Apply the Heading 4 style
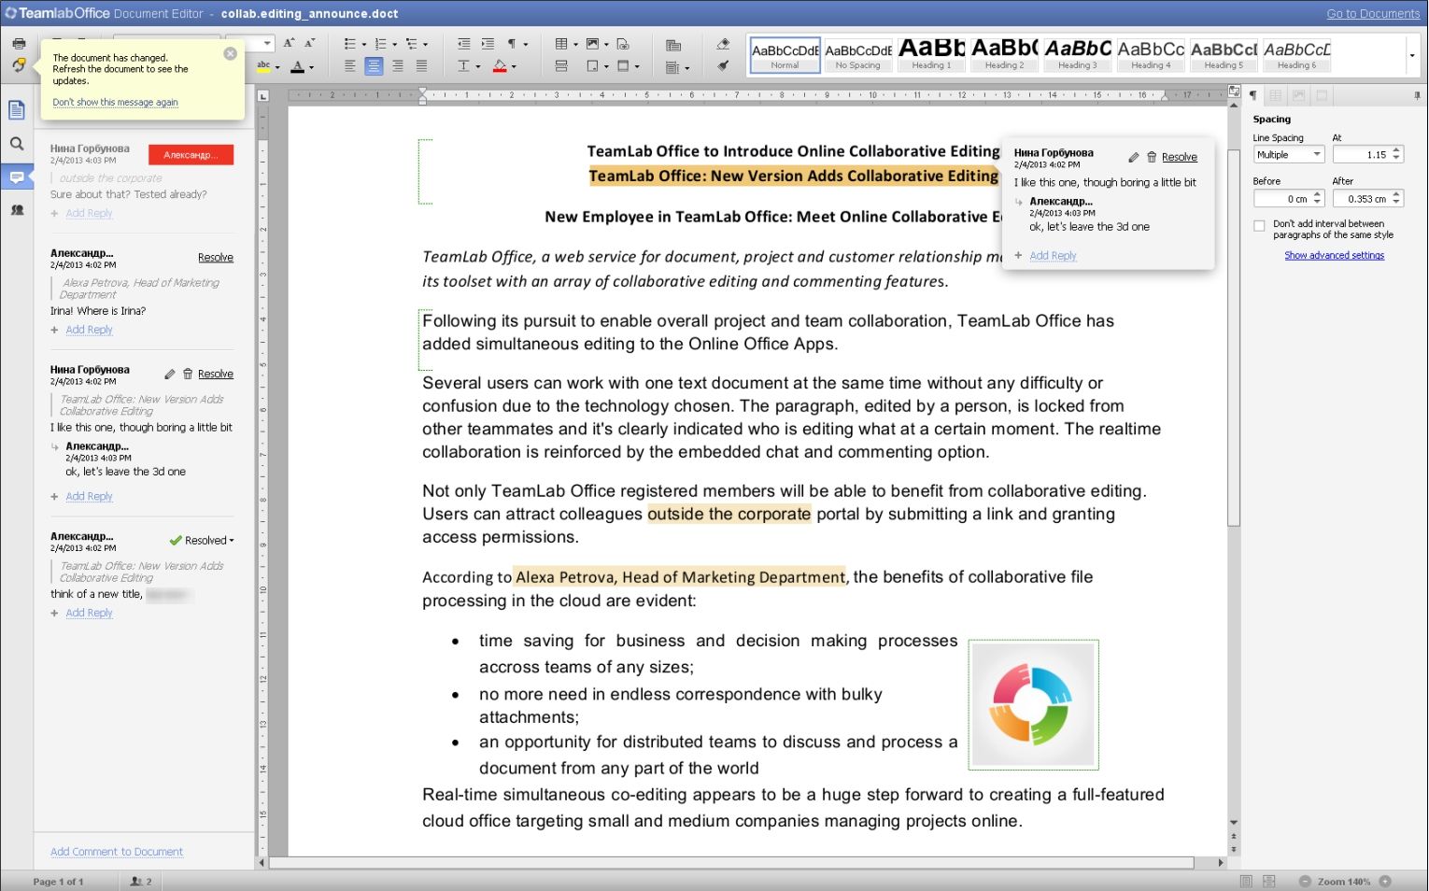The width and height of the screenshot is (1429, 891). [1150, 55]
